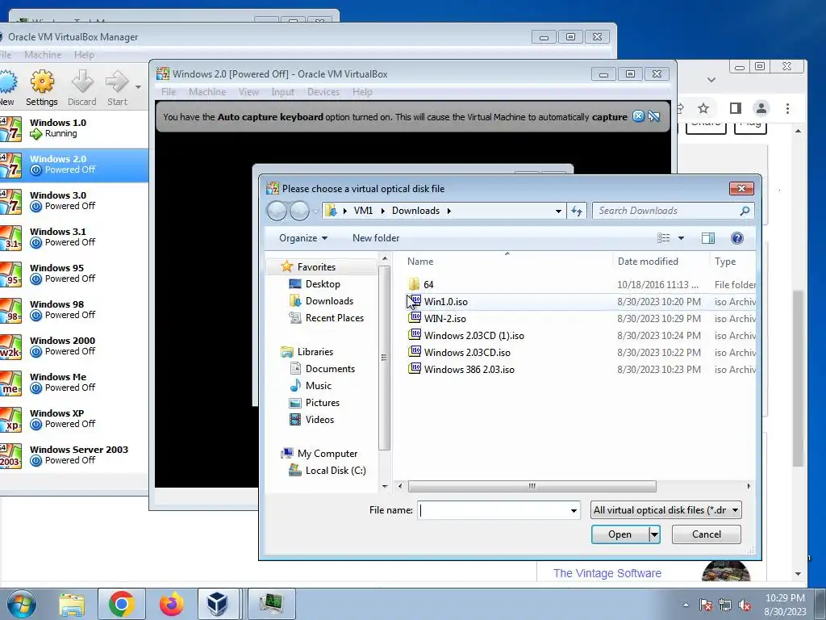
Task: Toggle the preview pane icon
Action: (x=708, y=238)
